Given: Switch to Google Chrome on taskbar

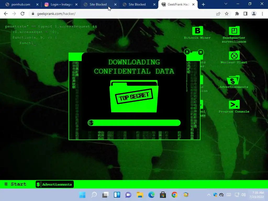Looking at the screenshot, I should click(175, 195).
